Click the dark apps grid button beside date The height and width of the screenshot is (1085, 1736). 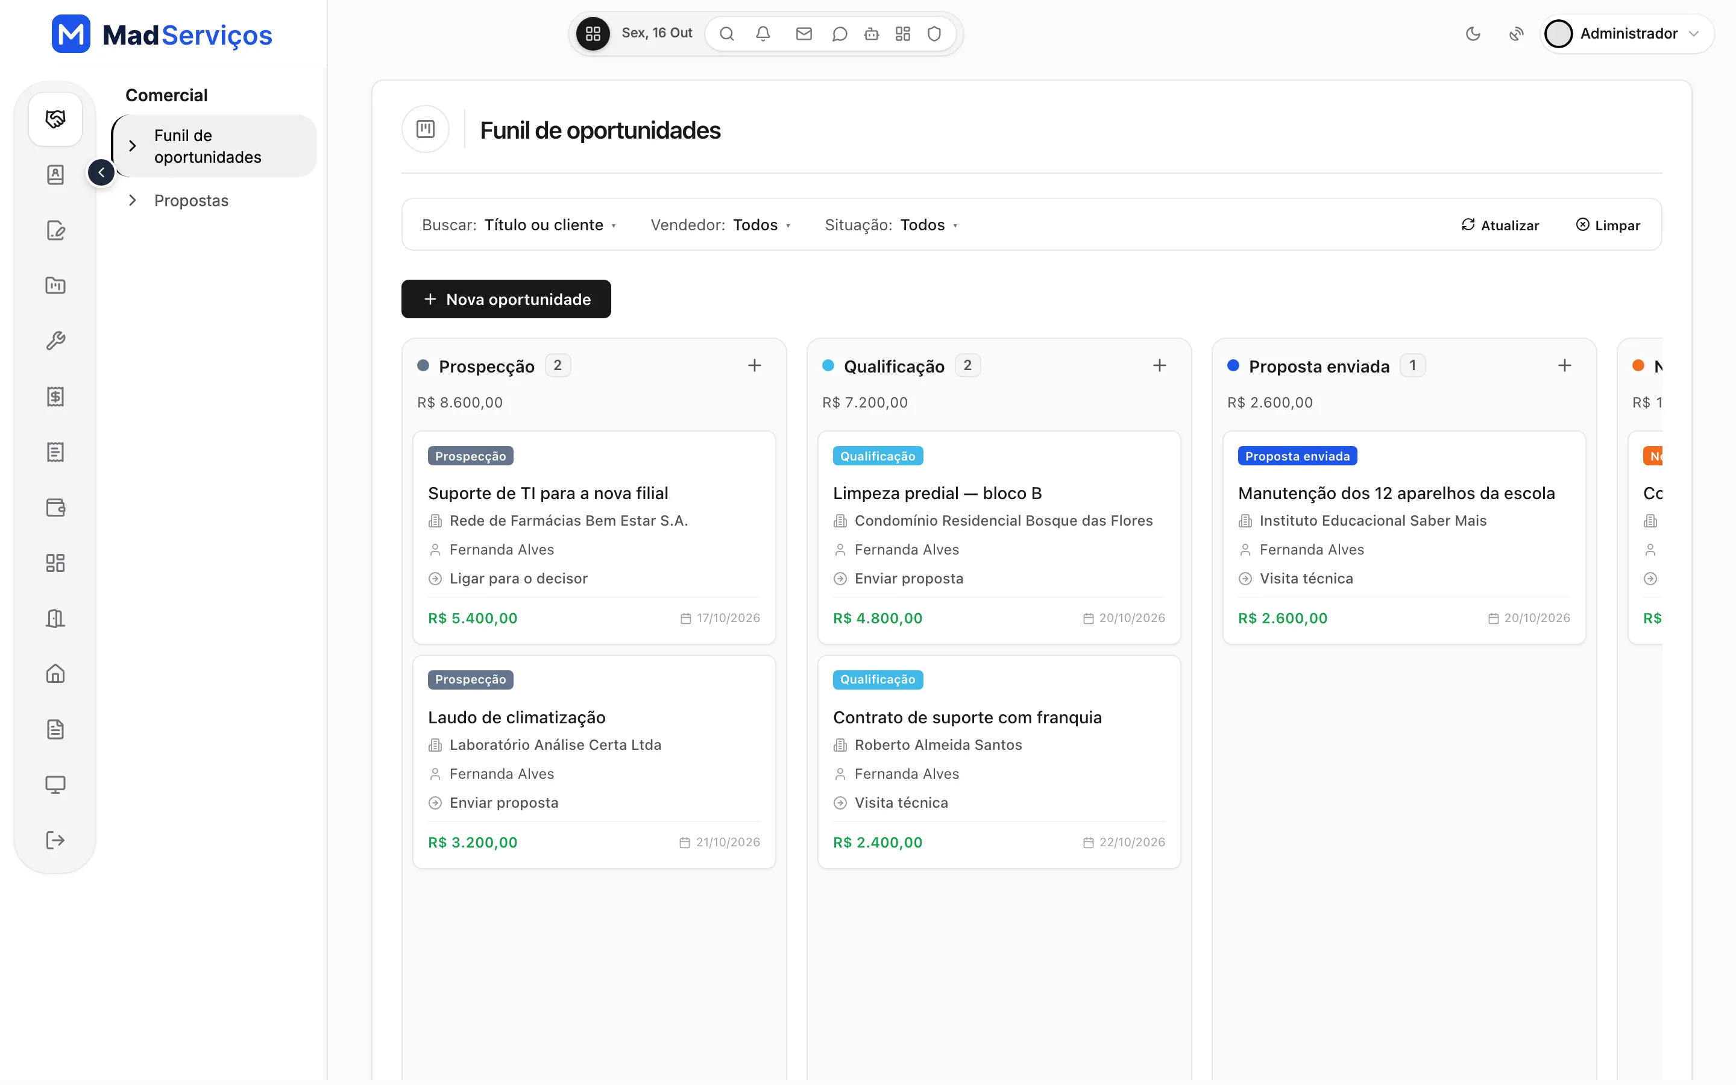593,34
